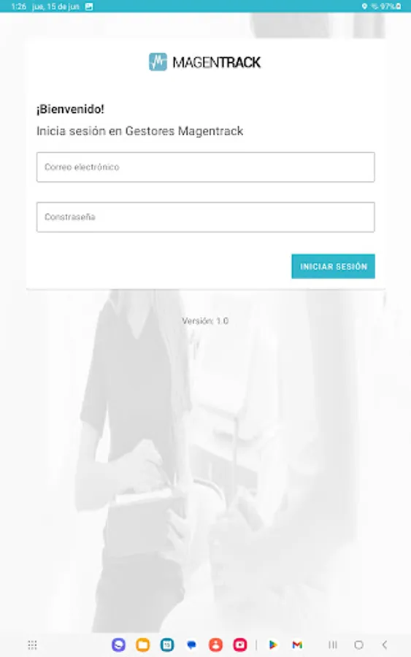Screen dimensions: 411x657
Task: Open the app drawer grid icon
Action: click(32, 645)
